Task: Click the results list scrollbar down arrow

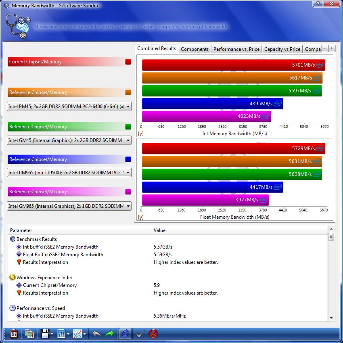Action: click(x=331, y=318)
